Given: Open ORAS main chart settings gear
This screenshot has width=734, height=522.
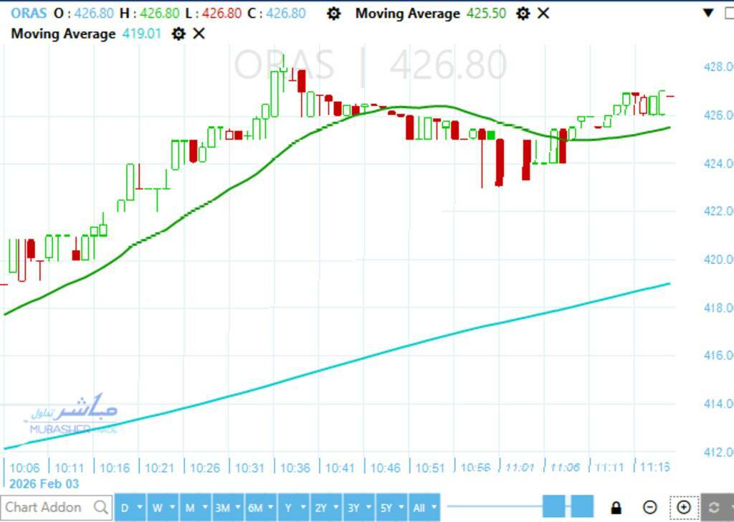Looking at the screenshot, I should [333, 14].
